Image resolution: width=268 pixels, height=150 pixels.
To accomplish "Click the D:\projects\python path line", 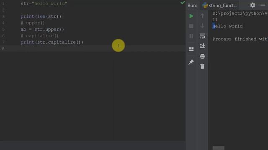I will (x=240, y=13).
